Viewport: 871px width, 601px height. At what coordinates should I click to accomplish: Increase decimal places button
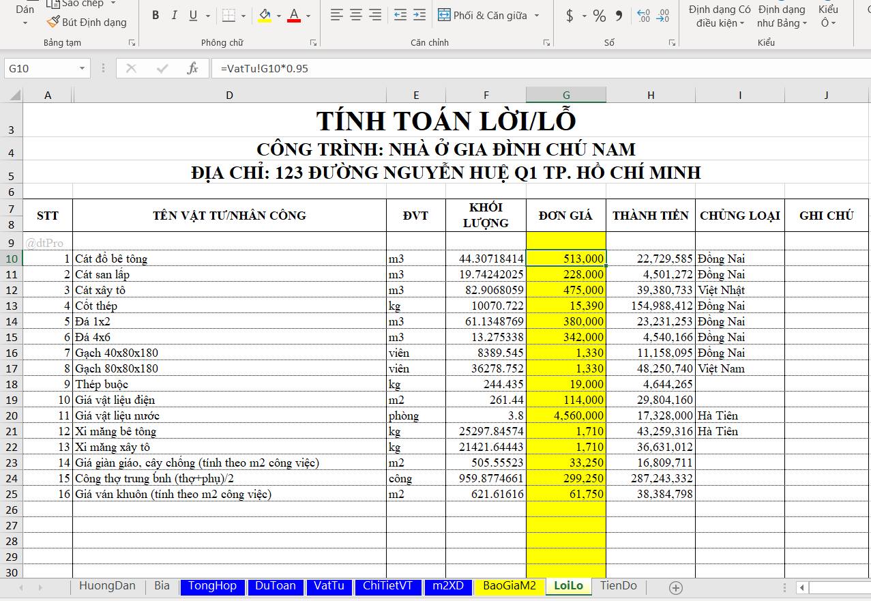643,16
